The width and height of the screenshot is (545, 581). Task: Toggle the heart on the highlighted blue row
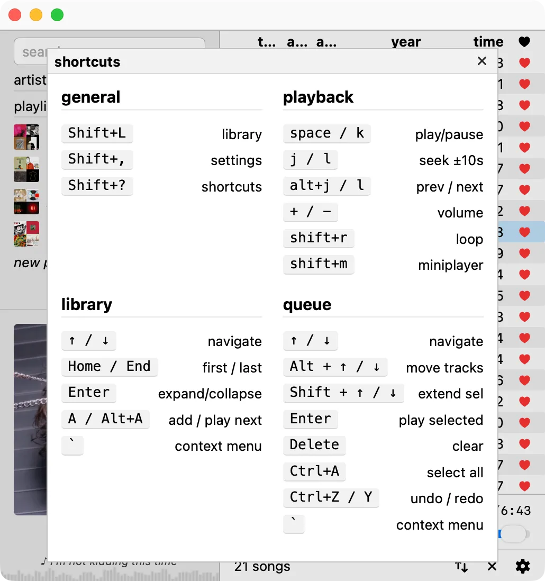524,232
